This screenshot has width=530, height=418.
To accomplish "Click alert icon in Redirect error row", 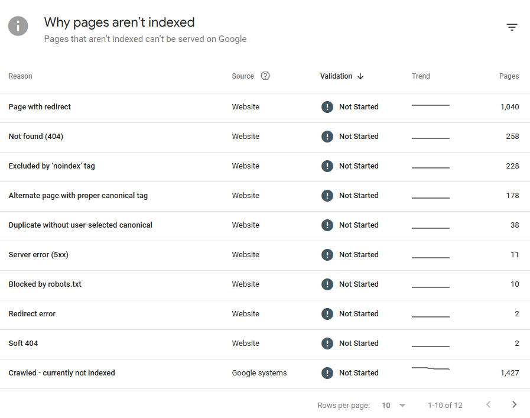I will 327,314.
